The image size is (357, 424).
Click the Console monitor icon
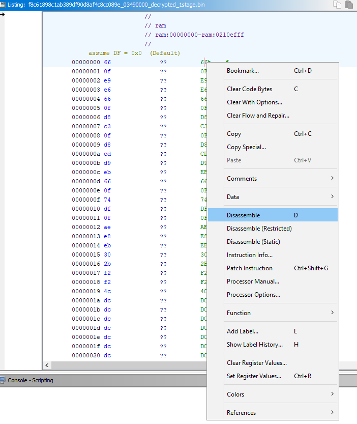(x=3, y=380)
